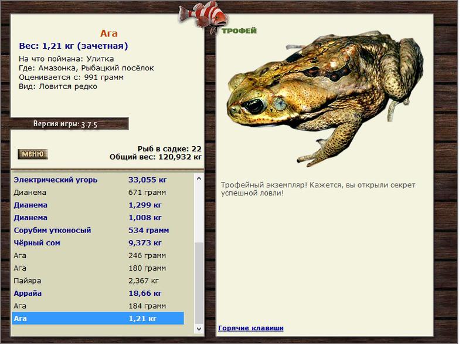469x344 pixels.
Task: Select the Дианема 1,008 кг row
Action: (98, 218)
